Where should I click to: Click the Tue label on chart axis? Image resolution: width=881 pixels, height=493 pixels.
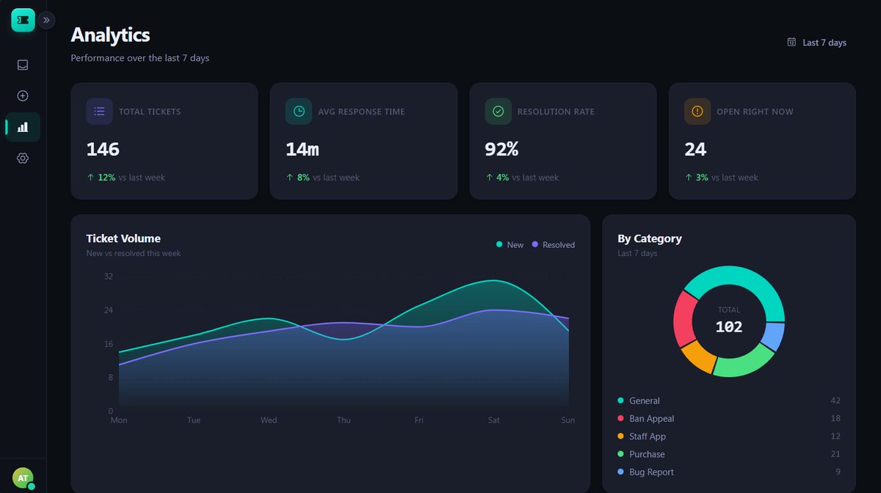click(x=194, y=420)
